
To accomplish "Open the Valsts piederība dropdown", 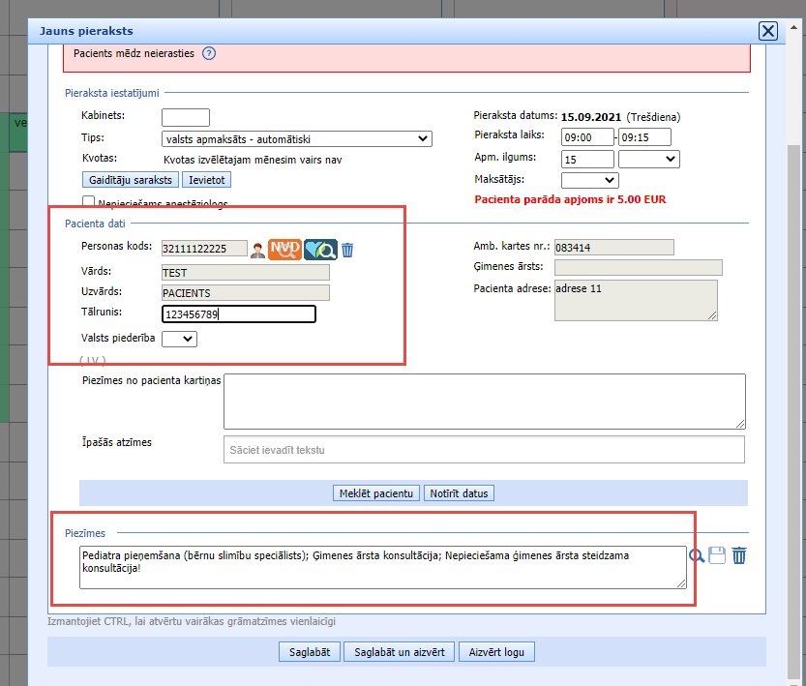I will click(179, 339).
